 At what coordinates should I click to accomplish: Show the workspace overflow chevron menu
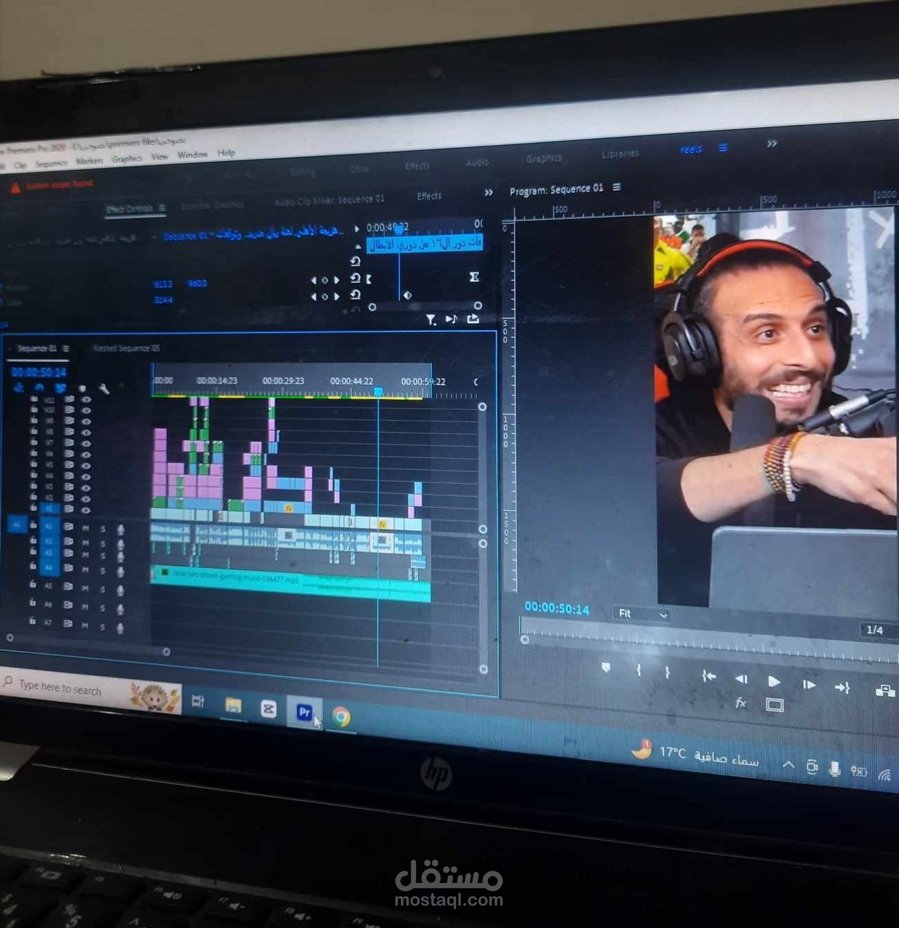click(772, 144)
